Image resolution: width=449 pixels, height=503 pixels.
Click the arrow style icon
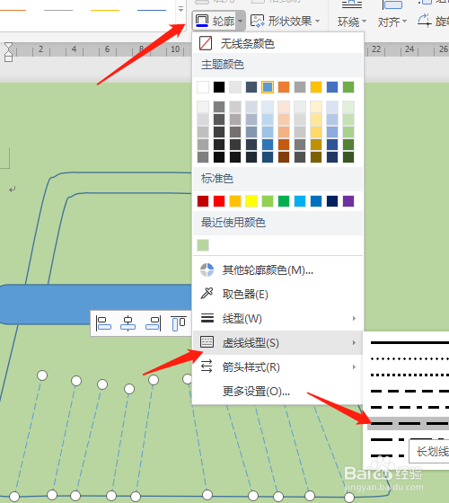coord(207,366)
